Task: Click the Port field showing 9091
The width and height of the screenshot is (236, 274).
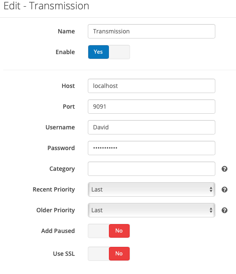Action: (x=152, y=107)
